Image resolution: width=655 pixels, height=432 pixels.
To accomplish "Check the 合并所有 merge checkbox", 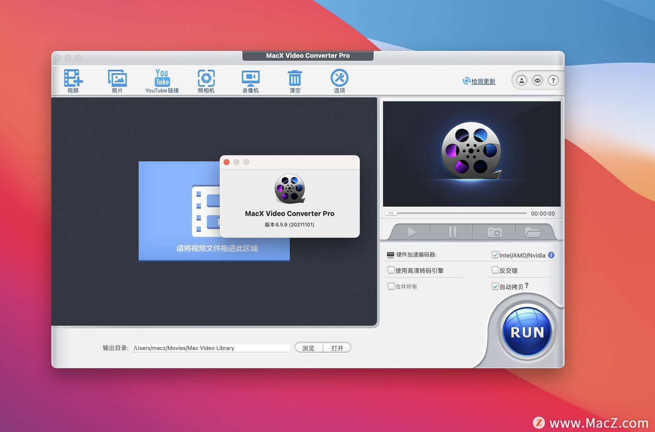I will (391, 286).
